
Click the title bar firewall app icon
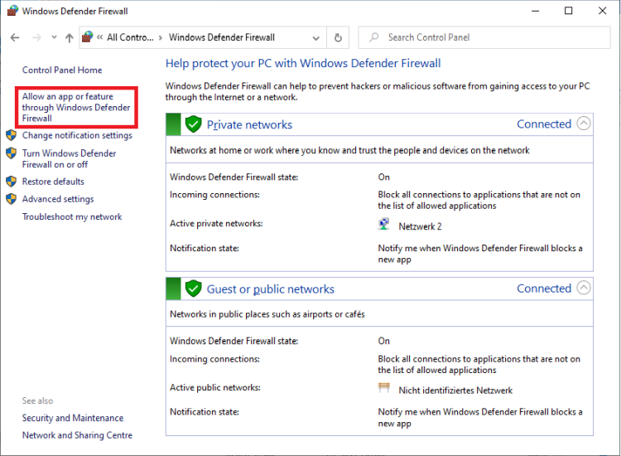pos(12,11)
